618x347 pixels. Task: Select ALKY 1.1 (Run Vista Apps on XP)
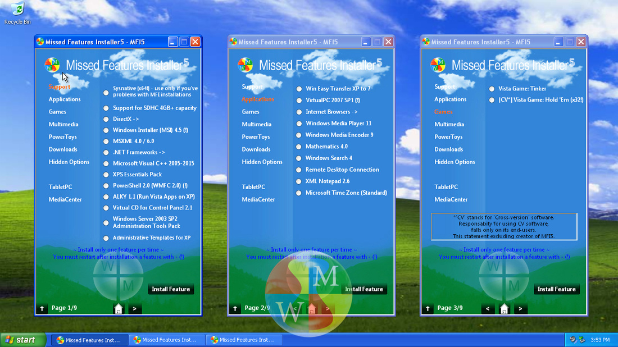[x=106, y=197]
